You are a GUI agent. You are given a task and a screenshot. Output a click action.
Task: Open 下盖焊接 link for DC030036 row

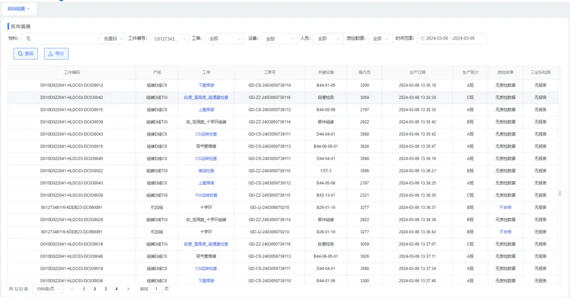pyautogui.click(x=206, y=281)
